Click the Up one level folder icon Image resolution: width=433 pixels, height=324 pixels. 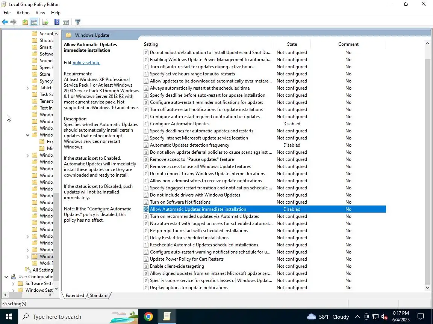pyautogui.click(x=25, y=22)
